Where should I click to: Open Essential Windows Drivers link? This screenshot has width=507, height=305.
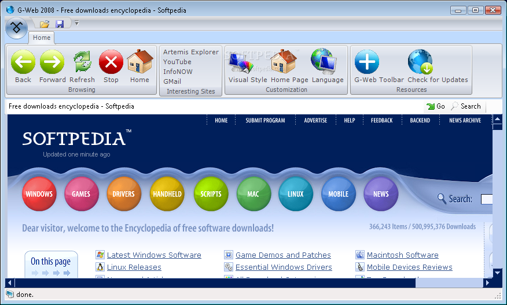(x=284, y=267)
